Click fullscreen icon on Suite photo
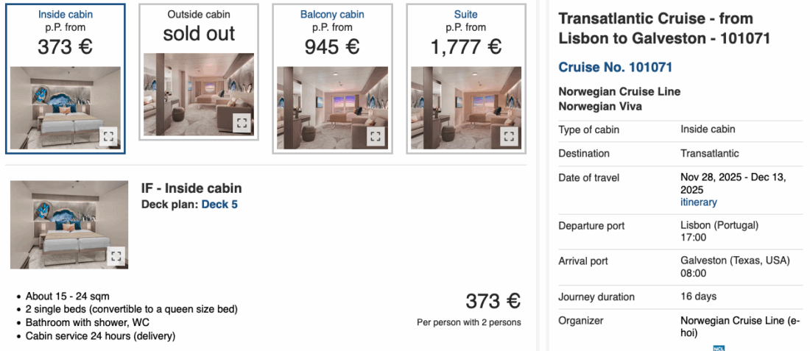Image resolution: width=810 pixels, height=351 pixels. coord(509,135)
